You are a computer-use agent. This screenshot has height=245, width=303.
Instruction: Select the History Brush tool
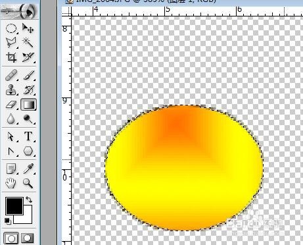pos(28,90)
